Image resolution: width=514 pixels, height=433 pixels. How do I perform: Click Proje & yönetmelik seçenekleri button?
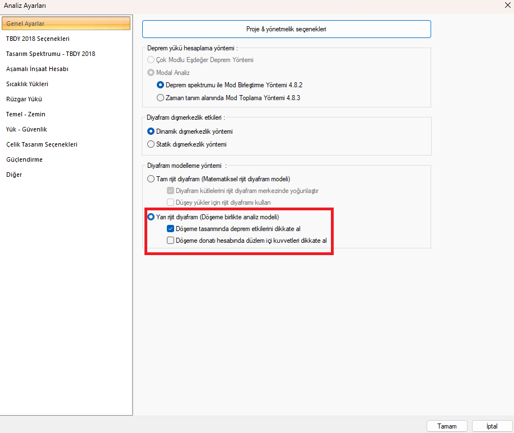click(286, 29)
